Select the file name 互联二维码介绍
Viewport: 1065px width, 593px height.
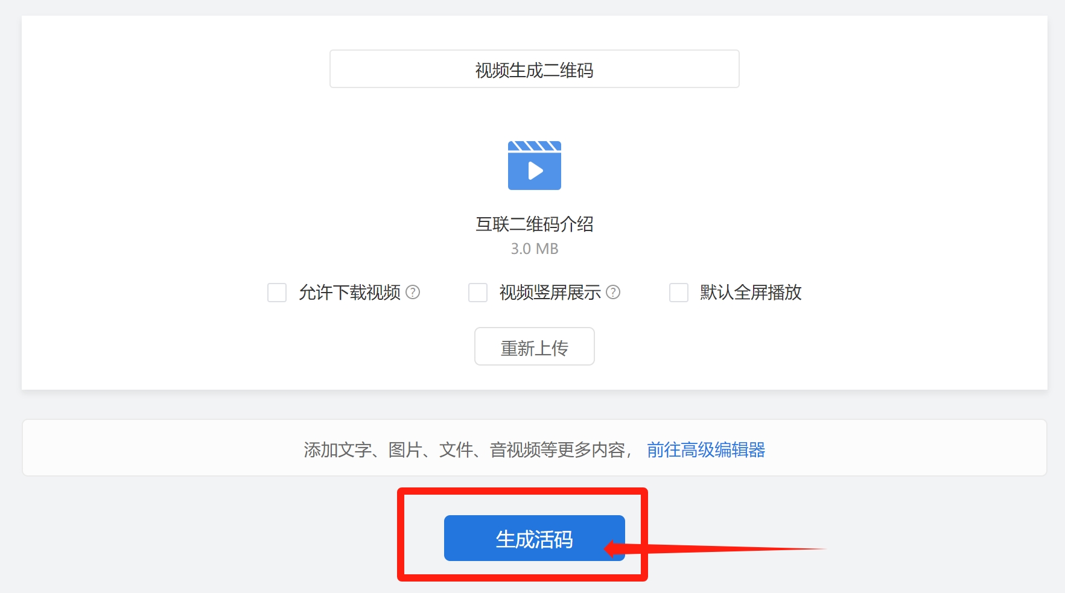pos(535,224)
